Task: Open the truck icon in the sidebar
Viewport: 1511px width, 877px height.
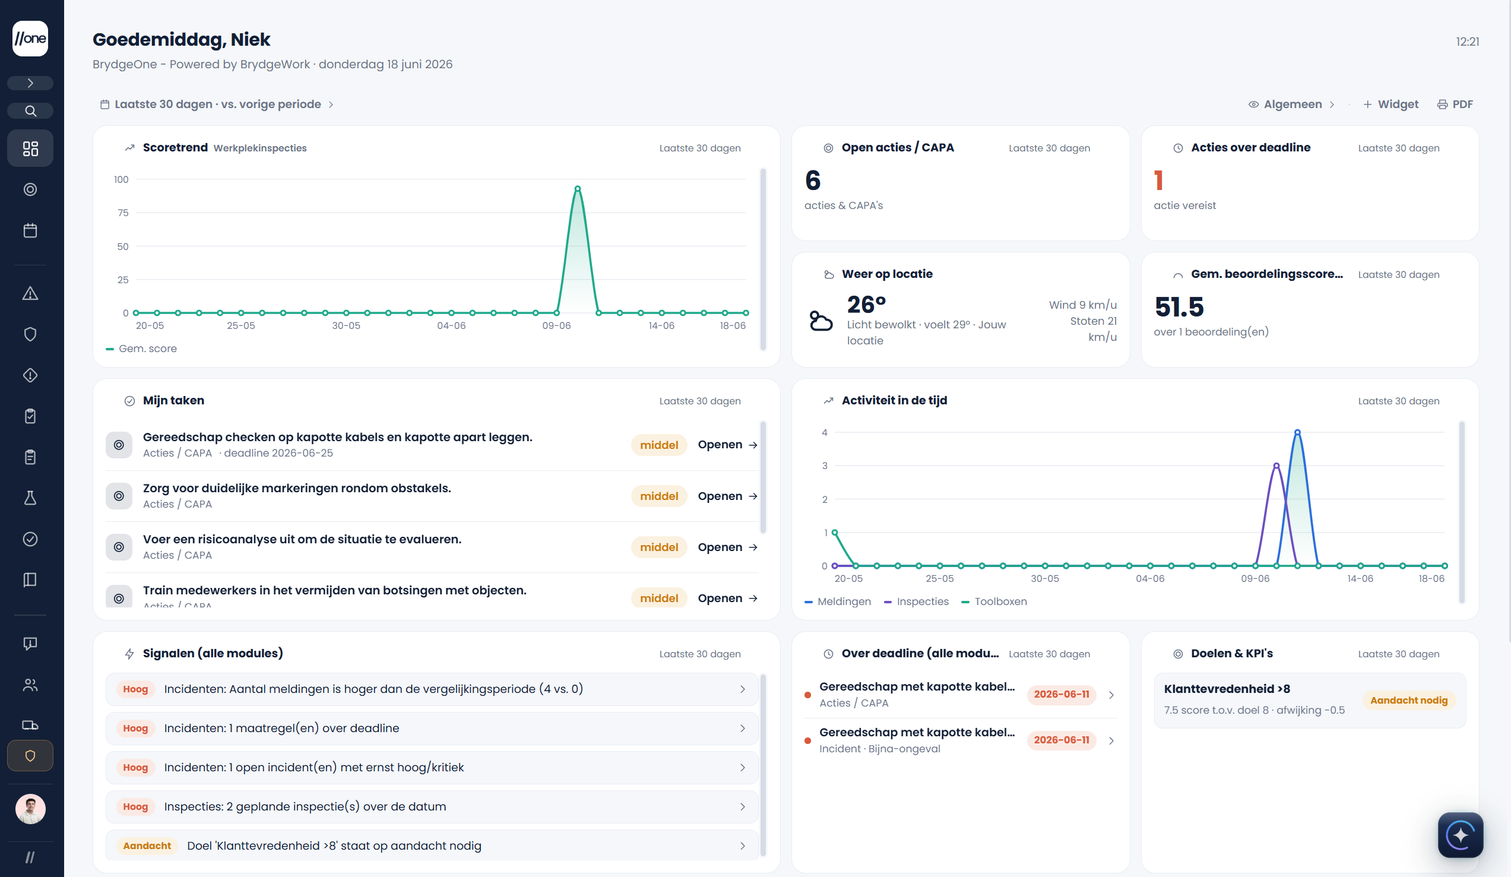Action: tap(30, 725)
